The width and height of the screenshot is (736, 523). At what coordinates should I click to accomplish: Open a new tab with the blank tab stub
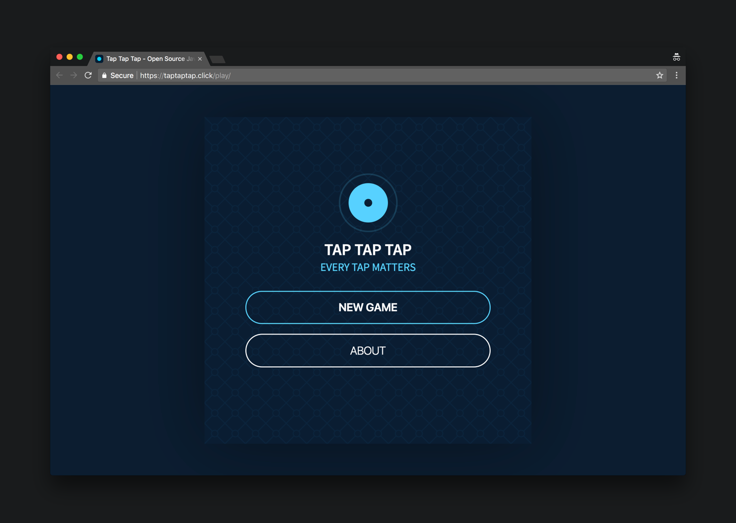217,59
